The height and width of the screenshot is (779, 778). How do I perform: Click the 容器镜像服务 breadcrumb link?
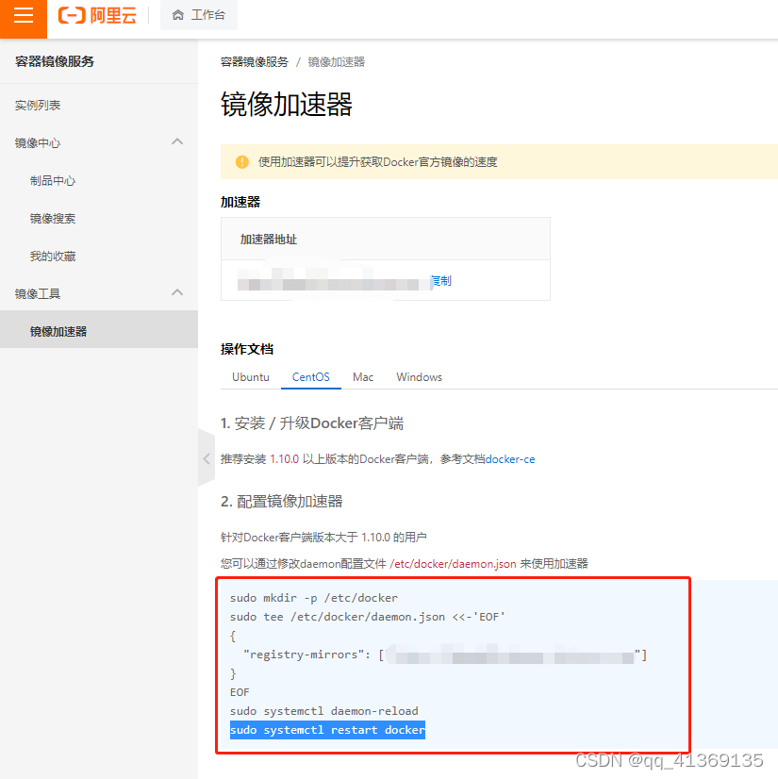click(x=255, y=62)
